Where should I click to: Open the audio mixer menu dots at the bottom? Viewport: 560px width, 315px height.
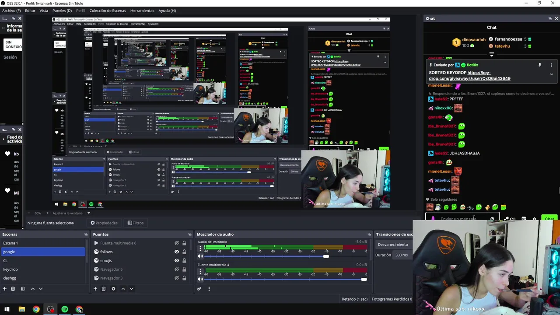coord(209,289)
